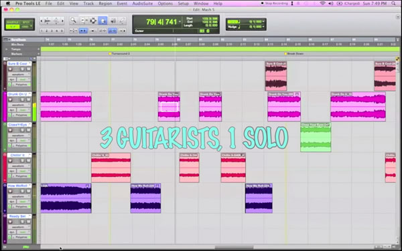Click the Wi-Fi status icon
402x251 pixels.
point(323,3)
